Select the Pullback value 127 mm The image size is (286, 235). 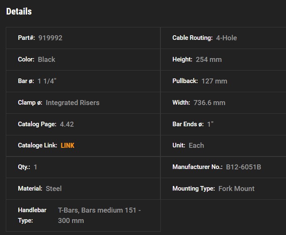(x=214, y=81)
